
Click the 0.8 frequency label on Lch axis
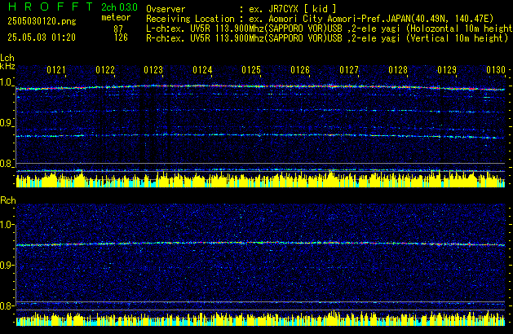[6, 164]
